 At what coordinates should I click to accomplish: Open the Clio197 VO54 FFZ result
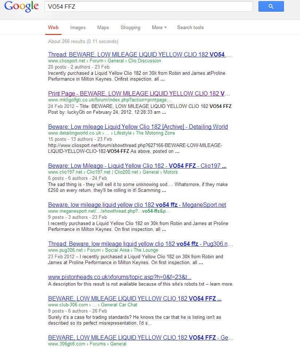[x=137, y=166]
